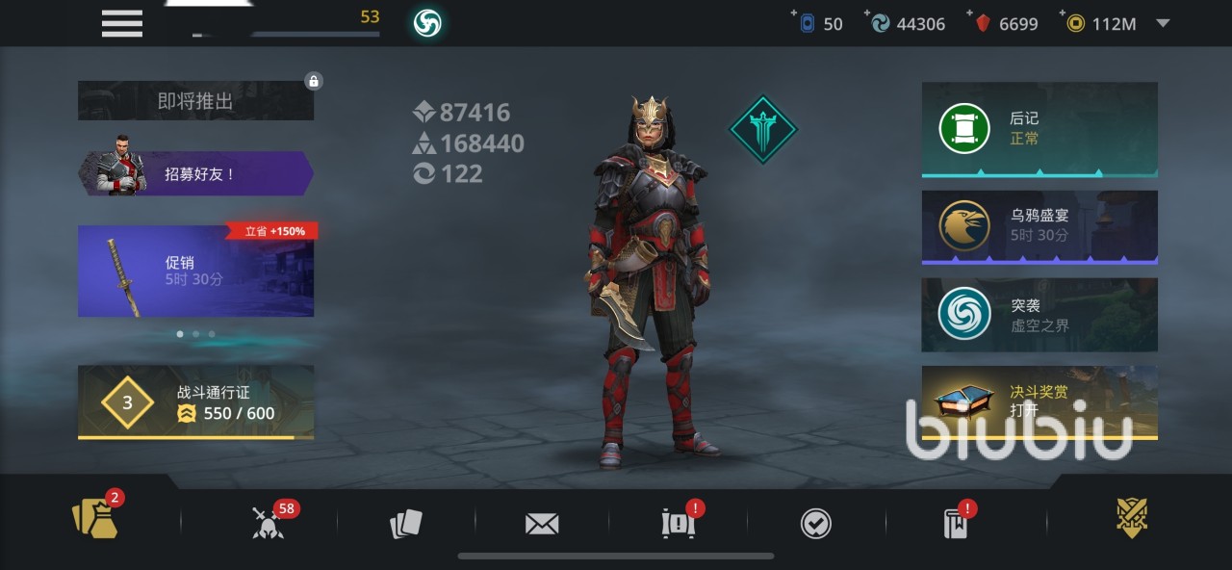This screenshot has height=570, width=1232.
Task: Tap the golden shield icon at bottom right
Action: [x=1132, y=519]
